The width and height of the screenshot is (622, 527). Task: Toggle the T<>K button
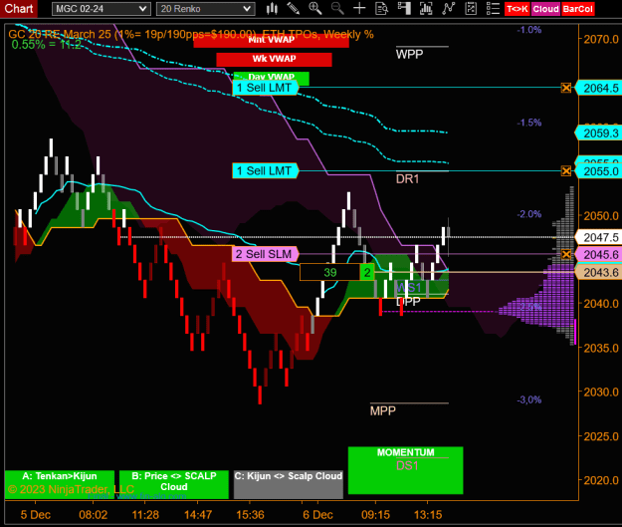(518, 9)
